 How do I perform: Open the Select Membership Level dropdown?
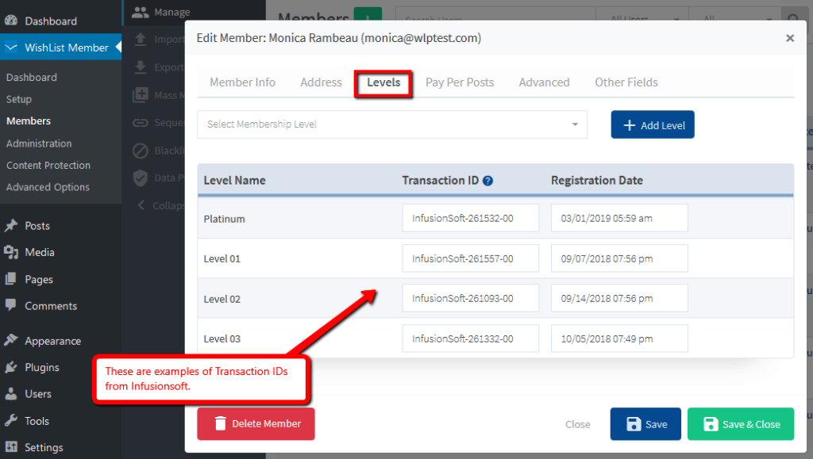coord(392,124)
